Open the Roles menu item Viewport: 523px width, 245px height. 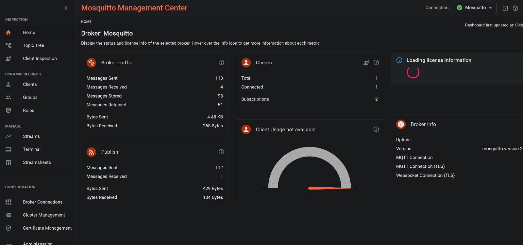pos(28,110)
